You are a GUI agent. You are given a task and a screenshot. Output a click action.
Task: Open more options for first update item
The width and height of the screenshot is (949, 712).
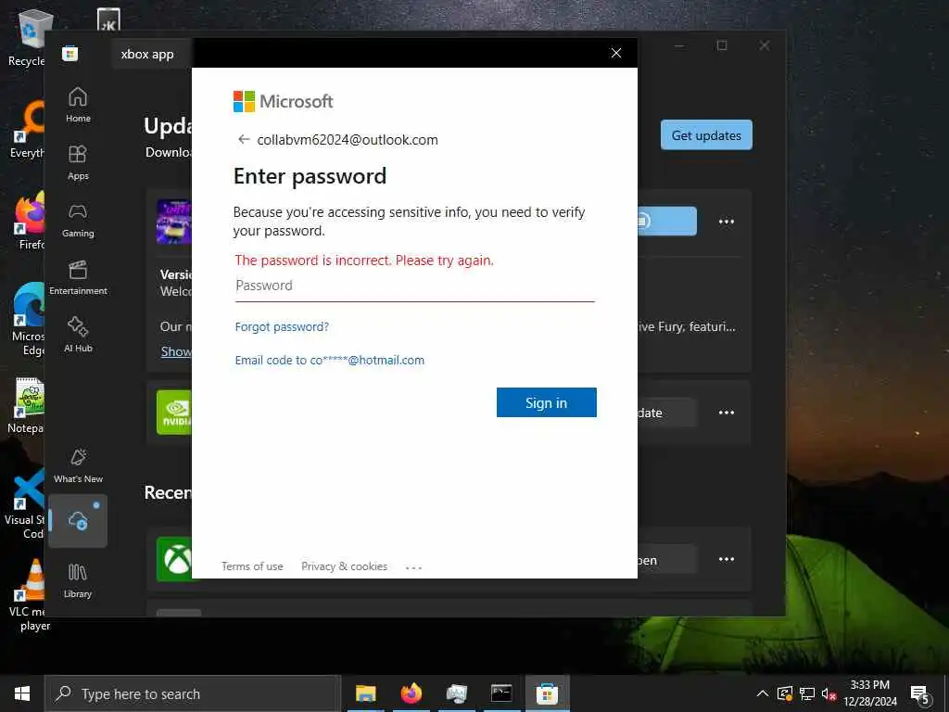(x=727, y=222)
